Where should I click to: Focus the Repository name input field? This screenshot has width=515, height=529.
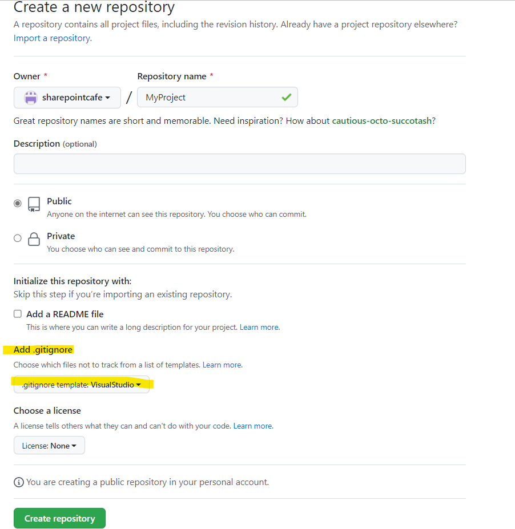(x=218, y=98)
